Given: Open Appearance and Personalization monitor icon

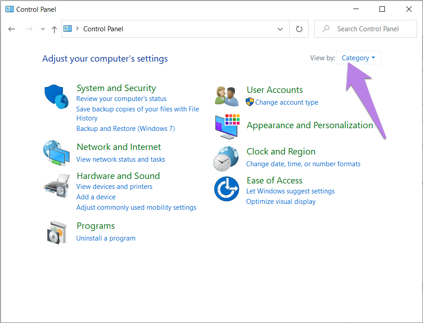Looking at the screenshot, I should 226,126.
